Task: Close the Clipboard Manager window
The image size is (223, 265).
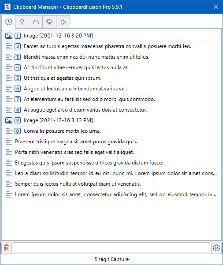Action: (216, 7)
